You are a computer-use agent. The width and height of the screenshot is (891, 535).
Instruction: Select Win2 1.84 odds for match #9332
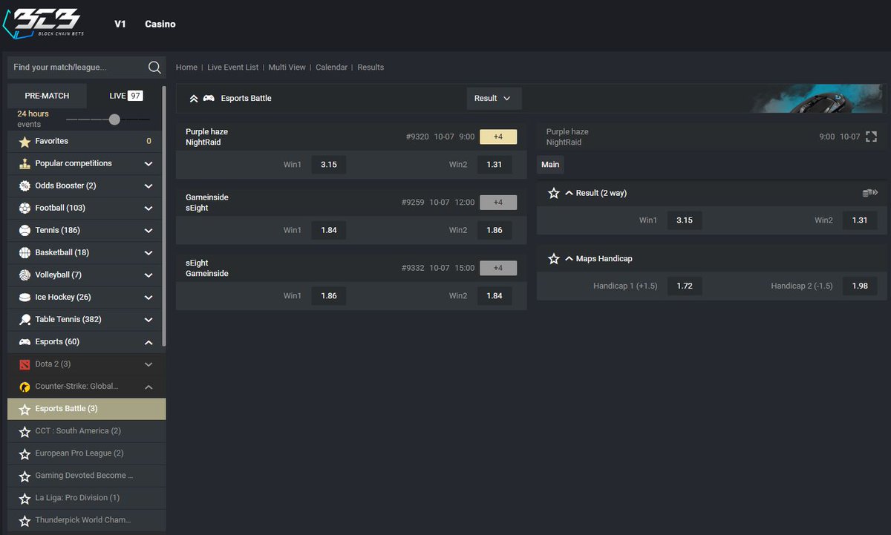click(x=495, y=296)
